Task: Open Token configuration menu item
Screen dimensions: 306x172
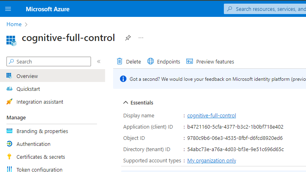Action: click(39, 170)
